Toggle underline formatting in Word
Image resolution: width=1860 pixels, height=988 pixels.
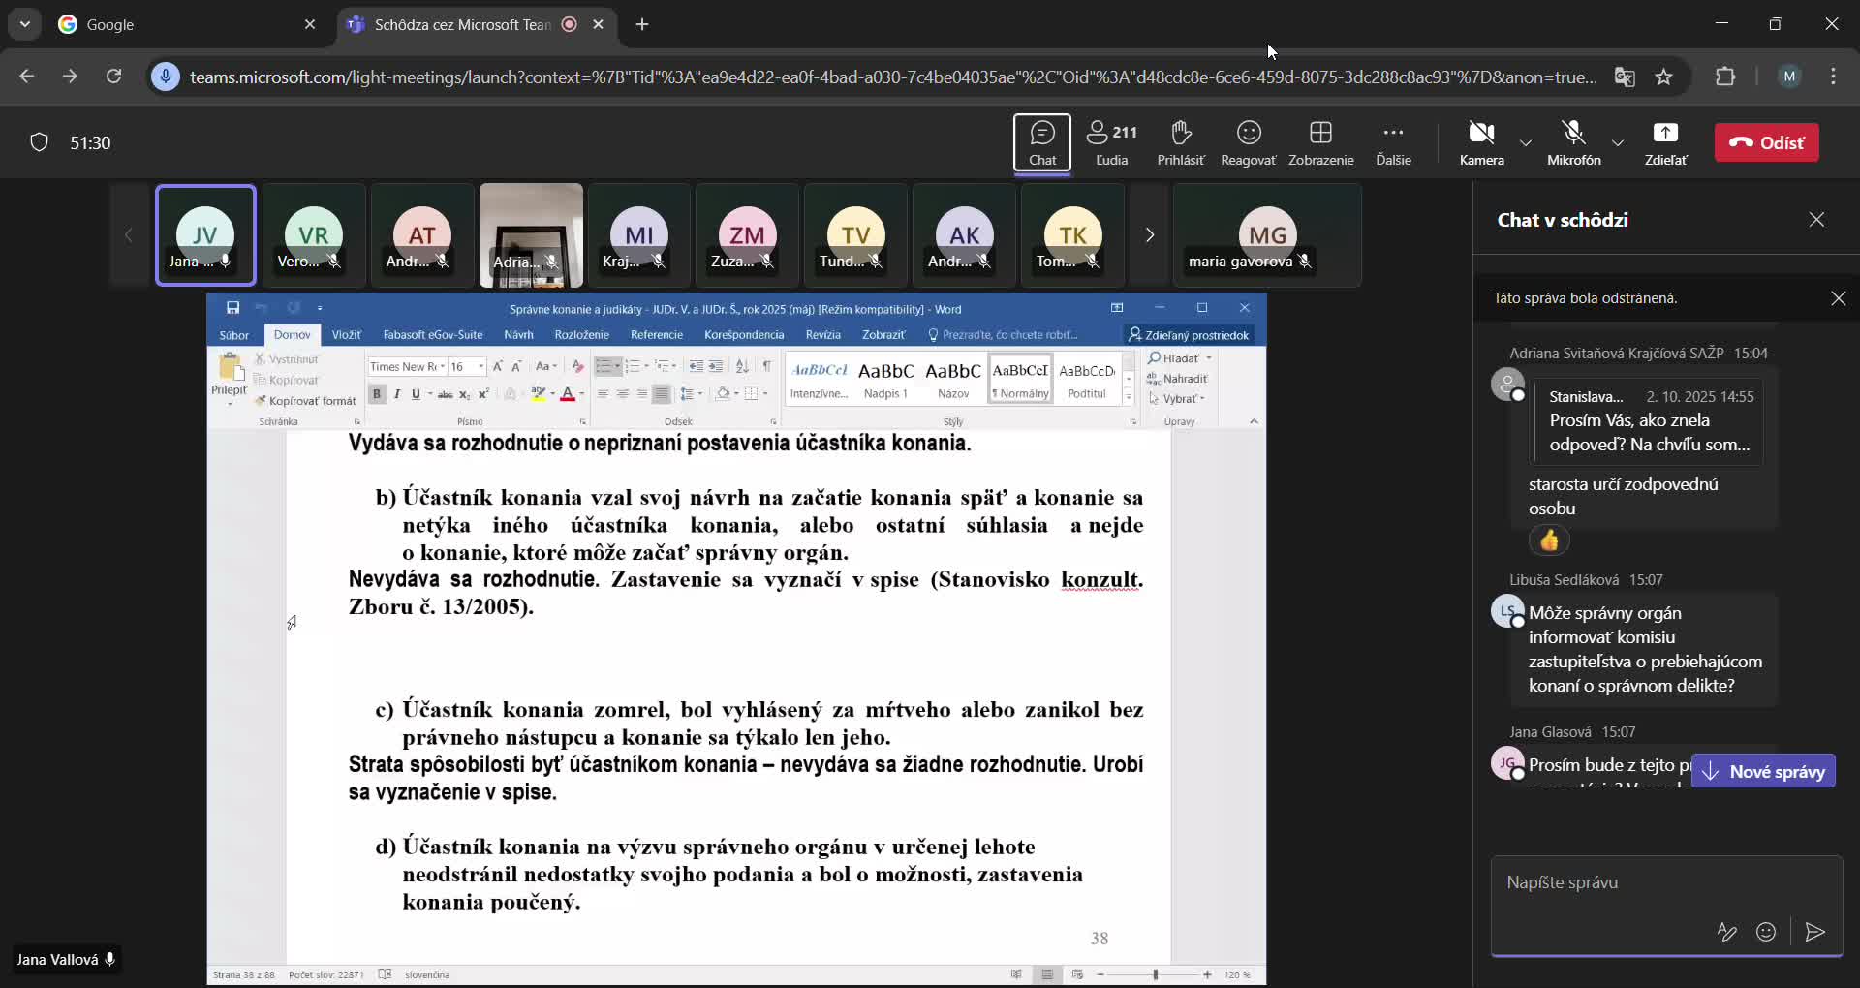415,393
